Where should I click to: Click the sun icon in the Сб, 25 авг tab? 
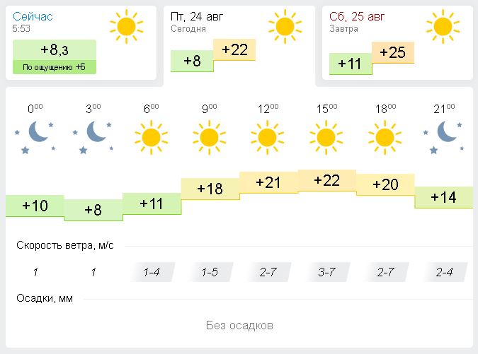443,25
